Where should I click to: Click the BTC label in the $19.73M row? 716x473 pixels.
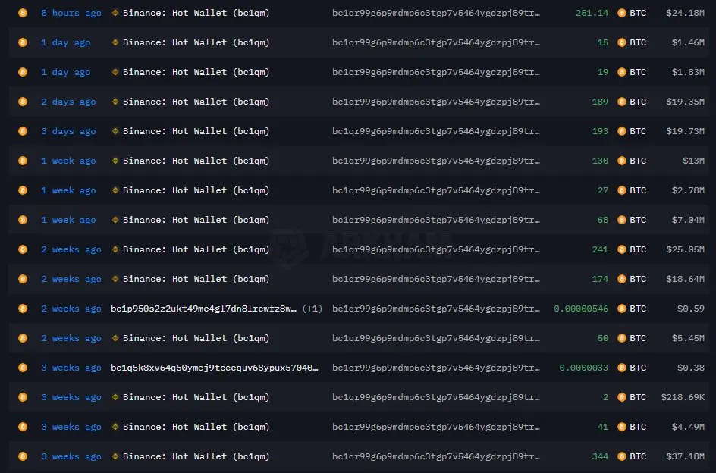coord(638,131)
